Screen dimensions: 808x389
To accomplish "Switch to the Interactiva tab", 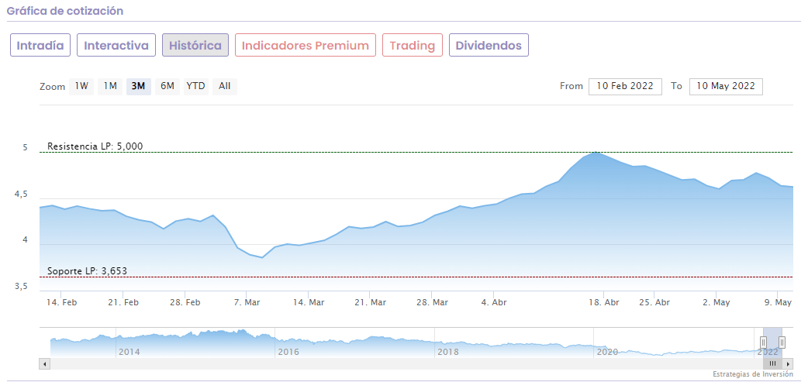I will pyautogui.click(x=116, y=46).
